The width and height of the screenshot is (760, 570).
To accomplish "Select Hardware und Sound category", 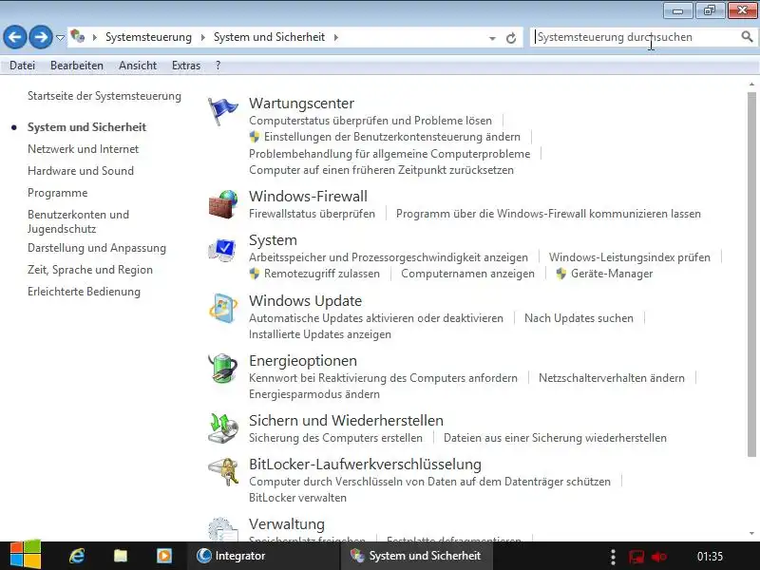I will pyautogui.click(x=81, y=171).
